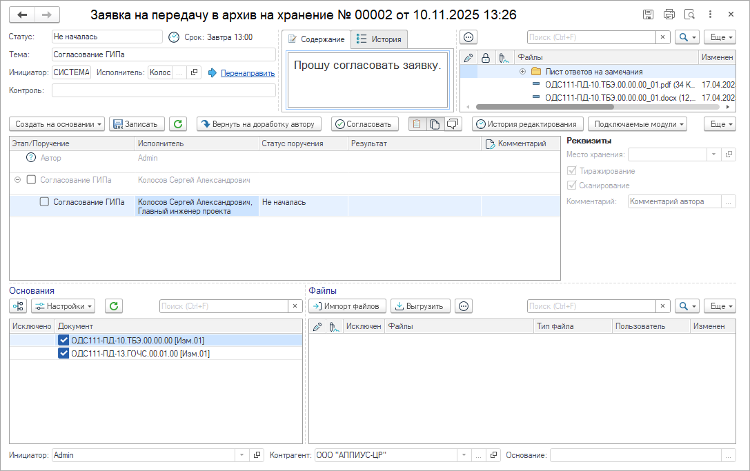Click the structure tree icon under Основания
The width and height of the screenshot is (750, 471).
(18, 306)
